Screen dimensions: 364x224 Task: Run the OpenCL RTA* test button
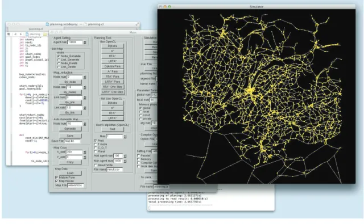[113, 56]
